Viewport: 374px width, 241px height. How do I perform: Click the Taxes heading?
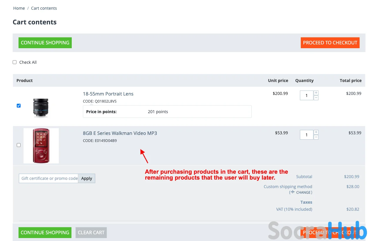[x=306, y=202]
